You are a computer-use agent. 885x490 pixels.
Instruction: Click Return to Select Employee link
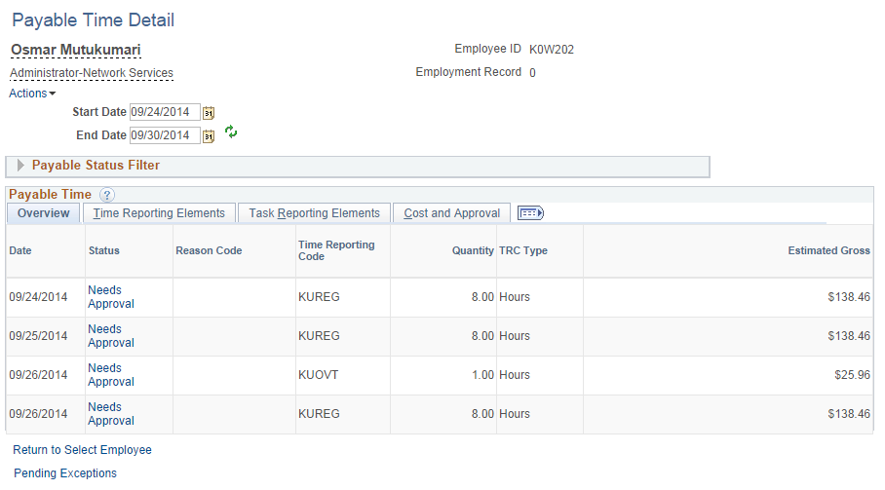[83, 450]
